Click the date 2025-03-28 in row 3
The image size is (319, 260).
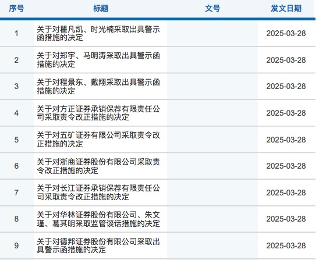286,87
